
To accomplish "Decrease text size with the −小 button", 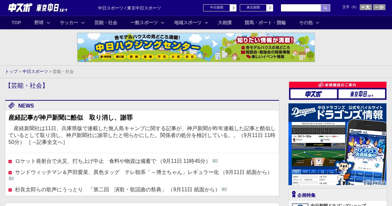I will pyautogui.click(x=379, y=7).
